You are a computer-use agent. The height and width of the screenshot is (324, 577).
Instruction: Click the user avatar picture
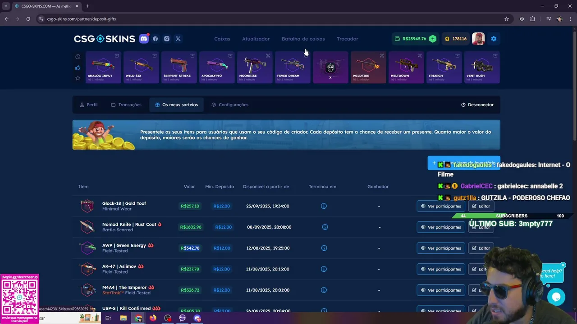click(478, 39)
